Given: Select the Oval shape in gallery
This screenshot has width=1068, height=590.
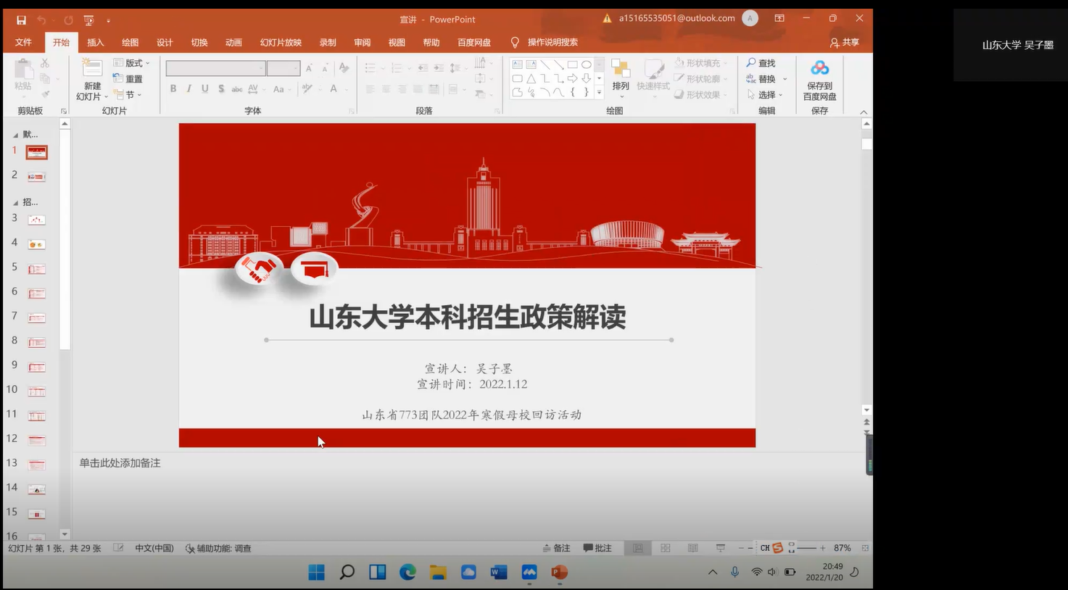Looking at the screenshot, I should point(586,65).
